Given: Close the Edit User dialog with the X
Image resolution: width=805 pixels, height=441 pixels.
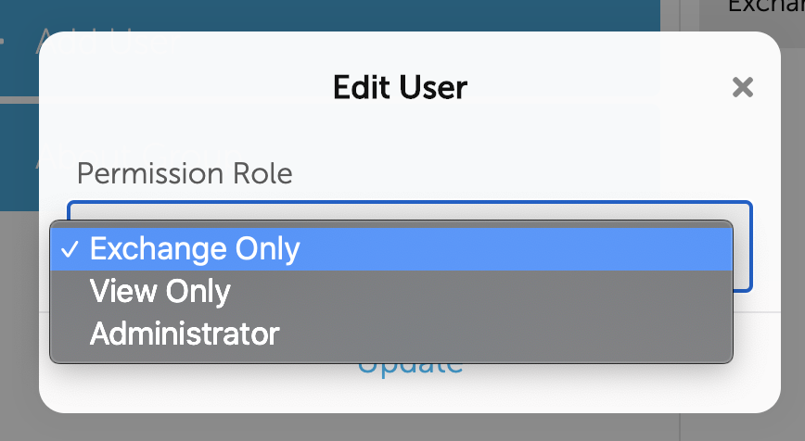Looking at the screenshot, I should tap(742, 88).
